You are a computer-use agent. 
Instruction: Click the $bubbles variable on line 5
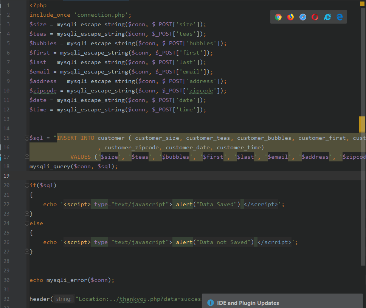[43, 43]
